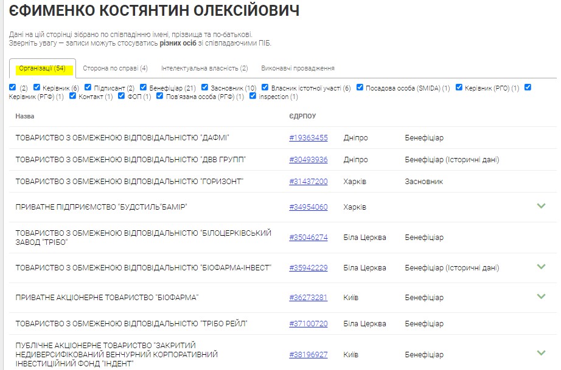Uncheck the inspection (1) filter
Viewport: 561px width, 370px height.
click(253, 96)
